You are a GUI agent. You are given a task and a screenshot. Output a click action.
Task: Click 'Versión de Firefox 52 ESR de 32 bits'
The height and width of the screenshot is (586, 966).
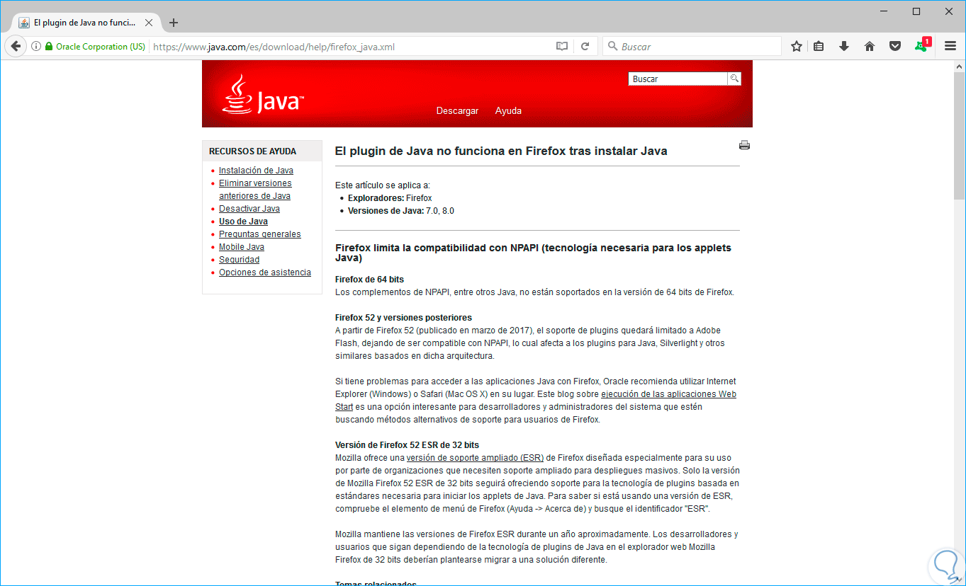[407, 445]
